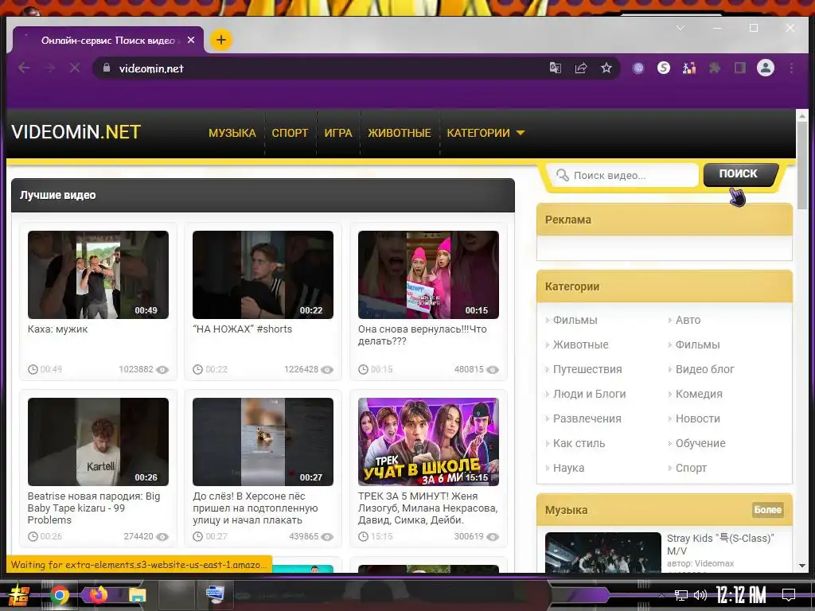Click the Более button in Музыка panel
Image resolution: width=815 pixels, height=611 pixels.
click(x=768, y=510)
